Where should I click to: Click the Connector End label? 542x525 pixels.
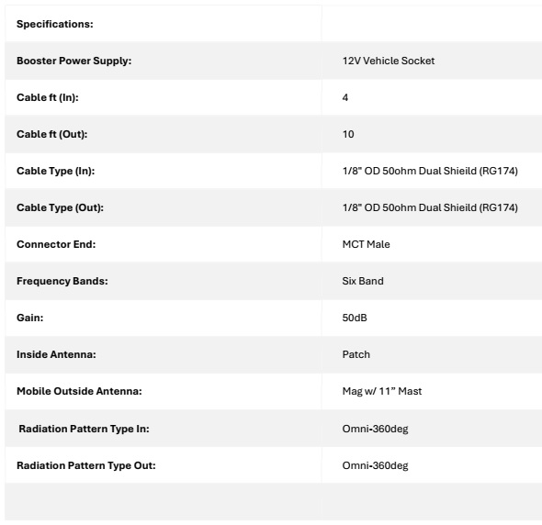point(56,244)
